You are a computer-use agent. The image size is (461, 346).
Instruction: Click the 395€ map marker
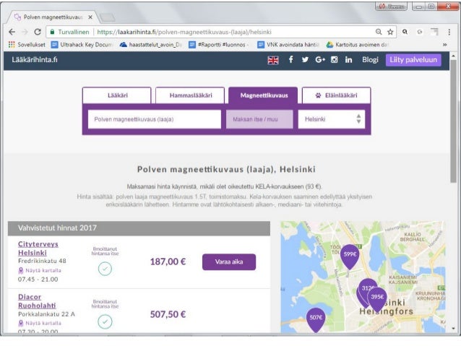[377, 299]
